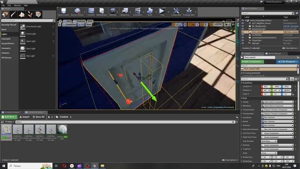300x169 pixels.
Task: Open the Content browser toolbar icon
Action: pos(91,12)
